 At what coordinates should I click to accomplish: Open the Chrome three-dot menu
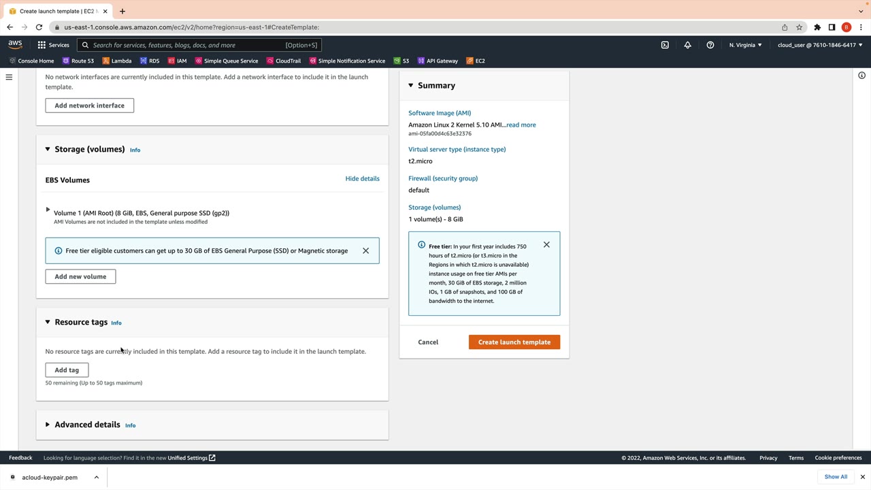pos(861,27)
